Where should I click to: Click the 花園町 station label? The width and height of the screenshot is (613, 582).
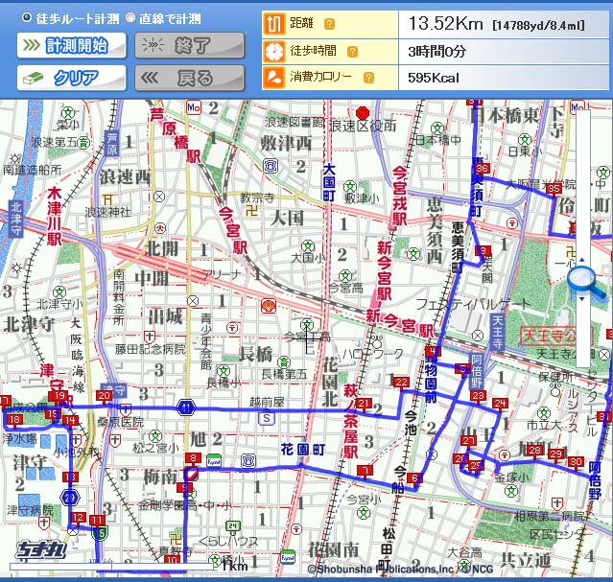coord(303,450)
